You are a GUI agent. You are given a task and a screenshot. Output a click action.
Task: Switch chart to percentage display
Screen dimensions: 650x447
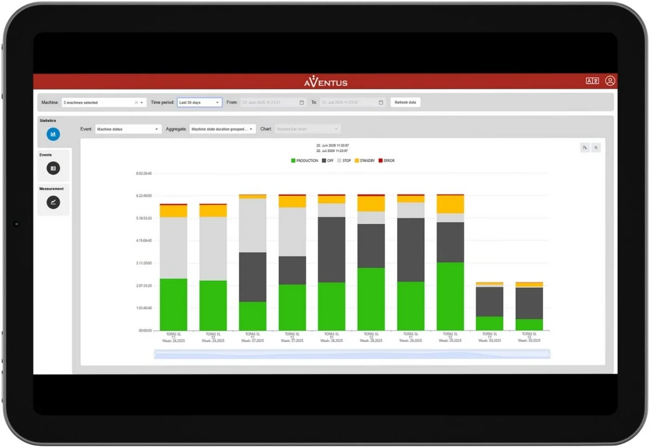[x=595, y=148]
